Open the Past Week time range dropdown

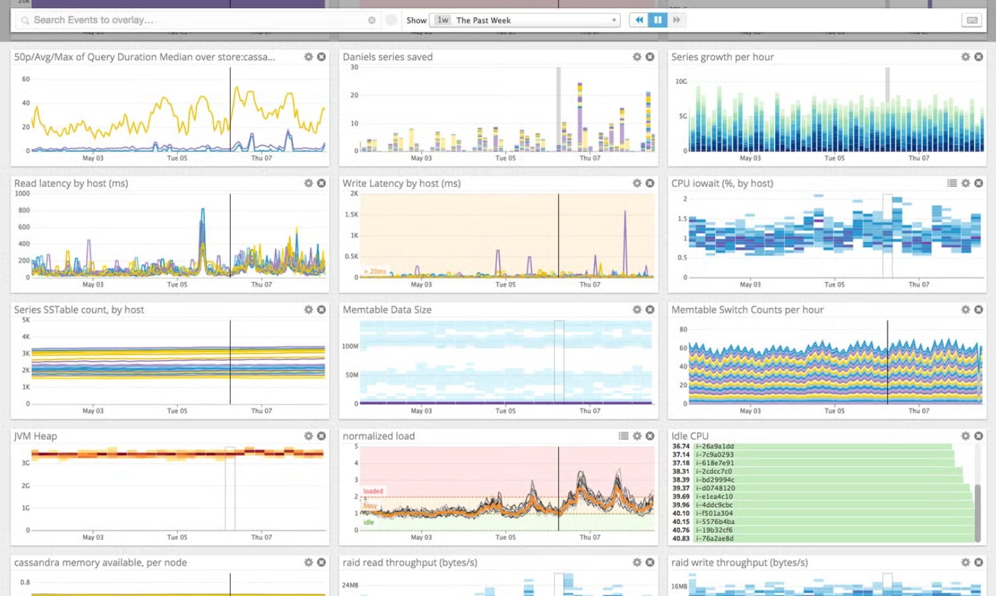coord(525,20)
